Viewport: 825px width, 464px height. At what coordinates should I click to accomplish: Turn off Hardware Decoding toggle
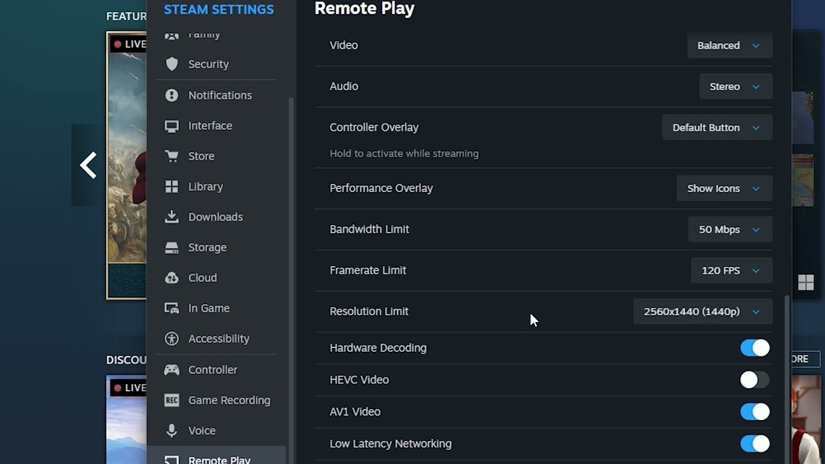755,348
